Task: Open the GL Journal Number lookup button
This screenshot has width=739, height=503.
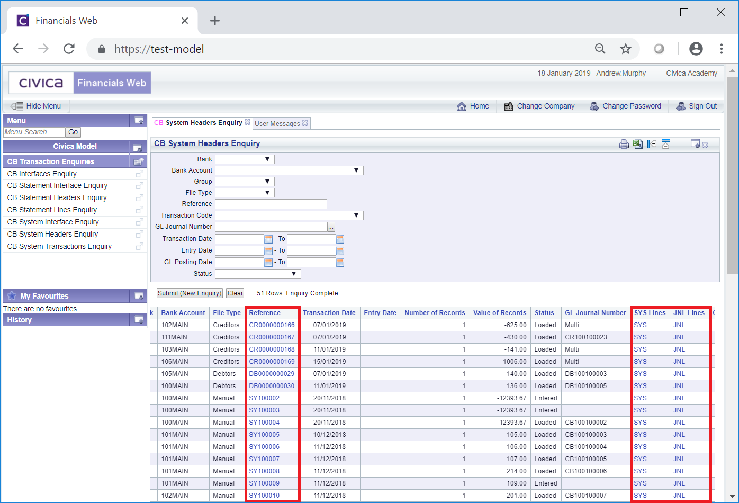Action: [x=331, y=227]
